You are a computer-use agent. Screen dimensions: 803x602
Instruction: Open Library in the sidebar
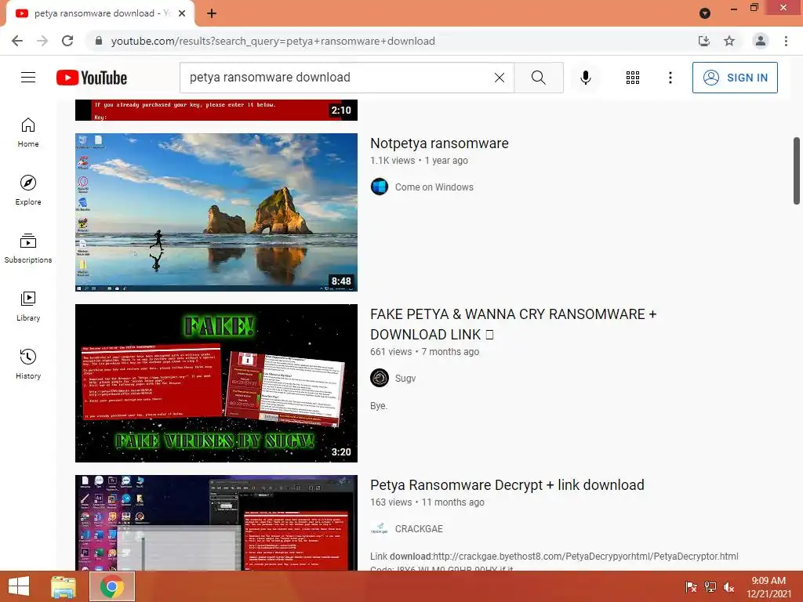coord(28,306)
